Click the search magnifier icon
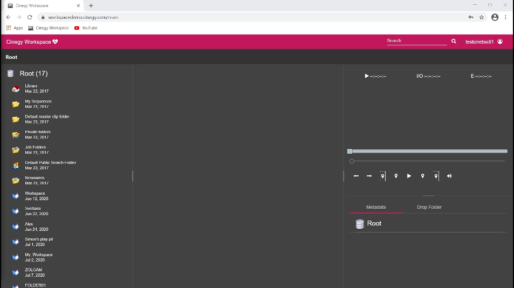Viewport: 514px width, 288px height. tap(454, 42)
